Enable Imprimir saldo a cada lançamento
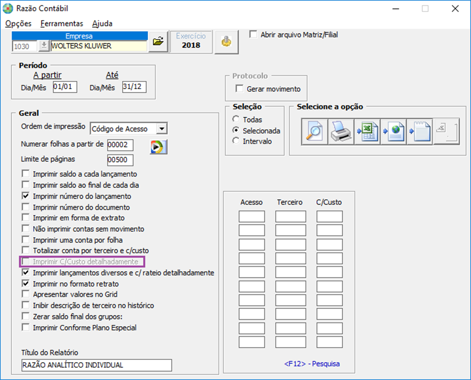The image size is (471, 380). (26, 174)
